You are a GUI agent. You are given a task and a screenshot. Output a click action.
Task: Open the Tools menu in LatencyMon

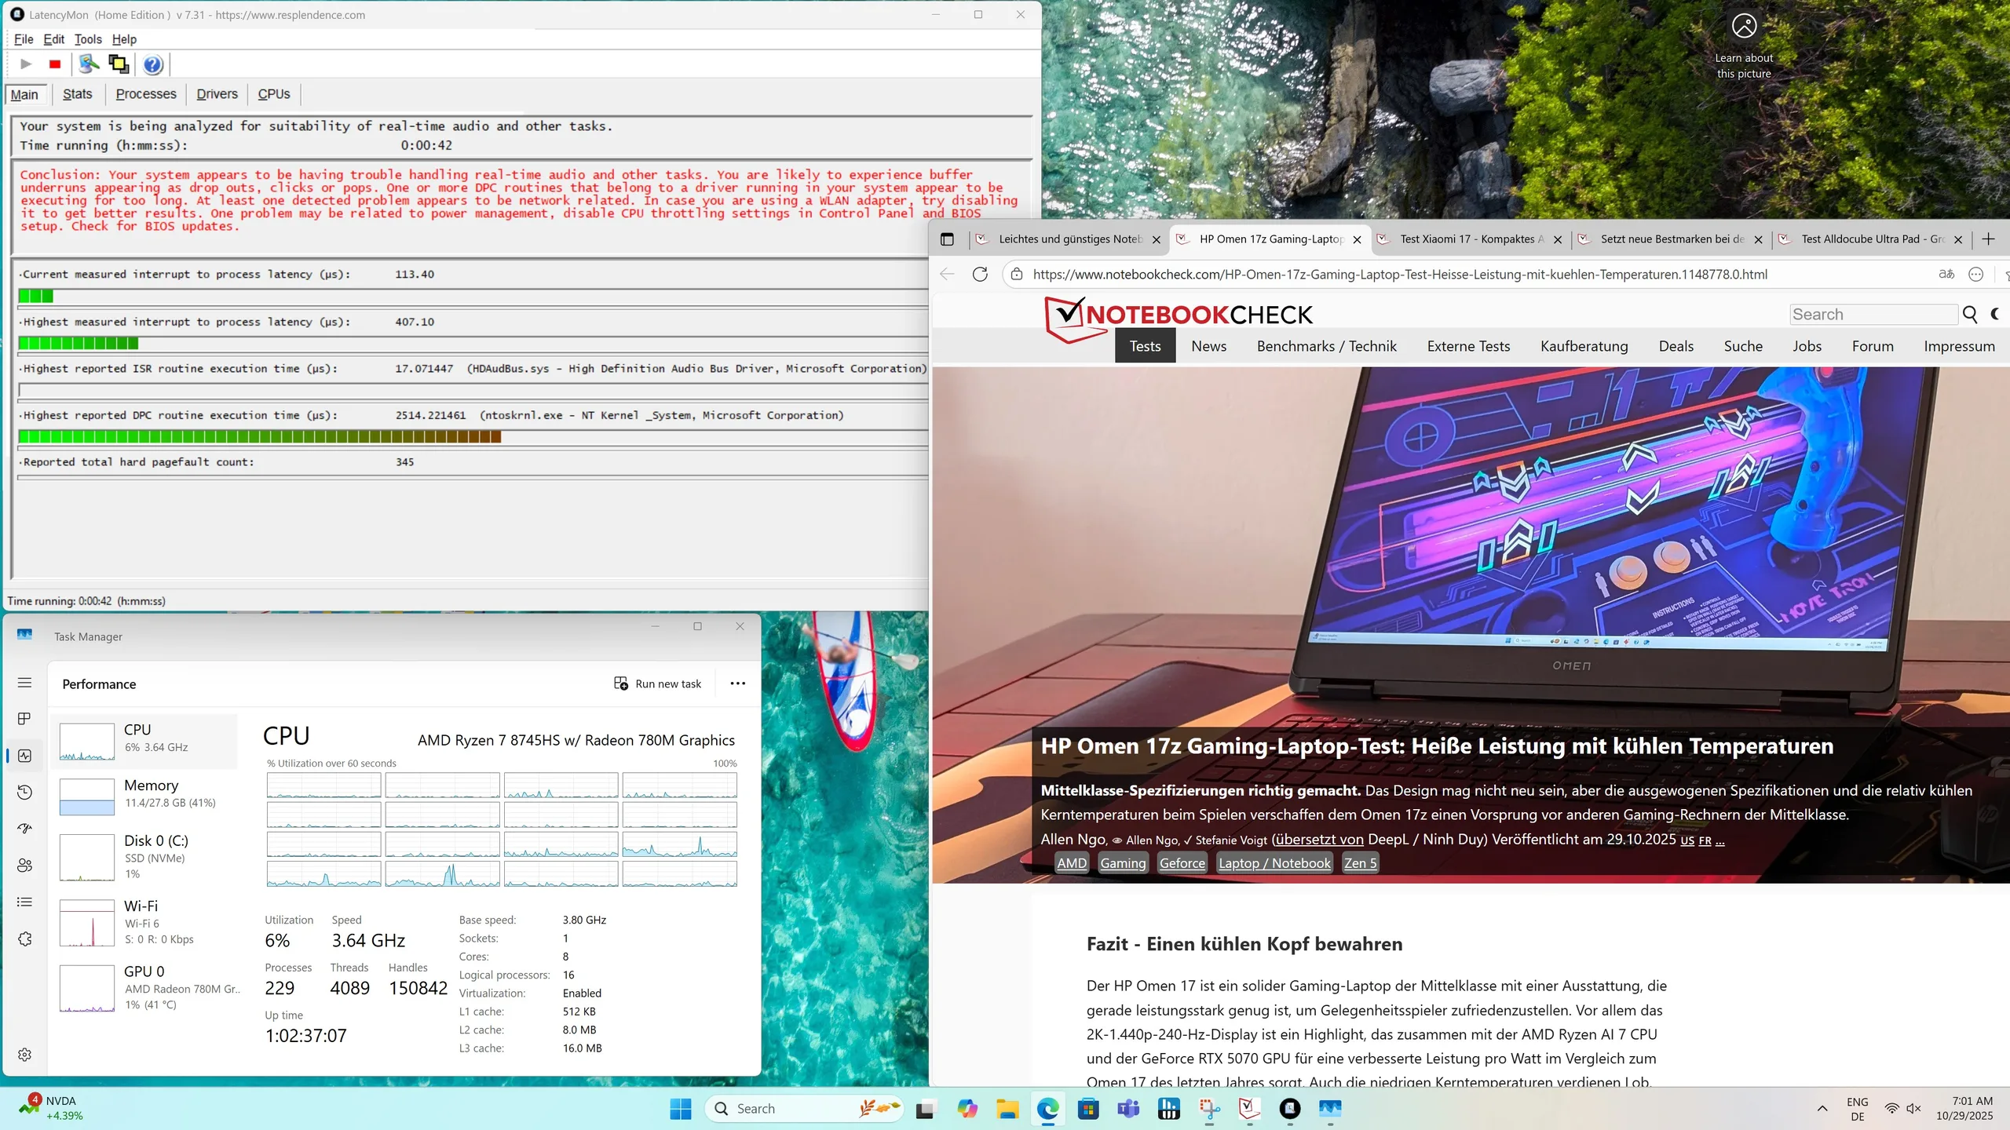pos(88,39)
